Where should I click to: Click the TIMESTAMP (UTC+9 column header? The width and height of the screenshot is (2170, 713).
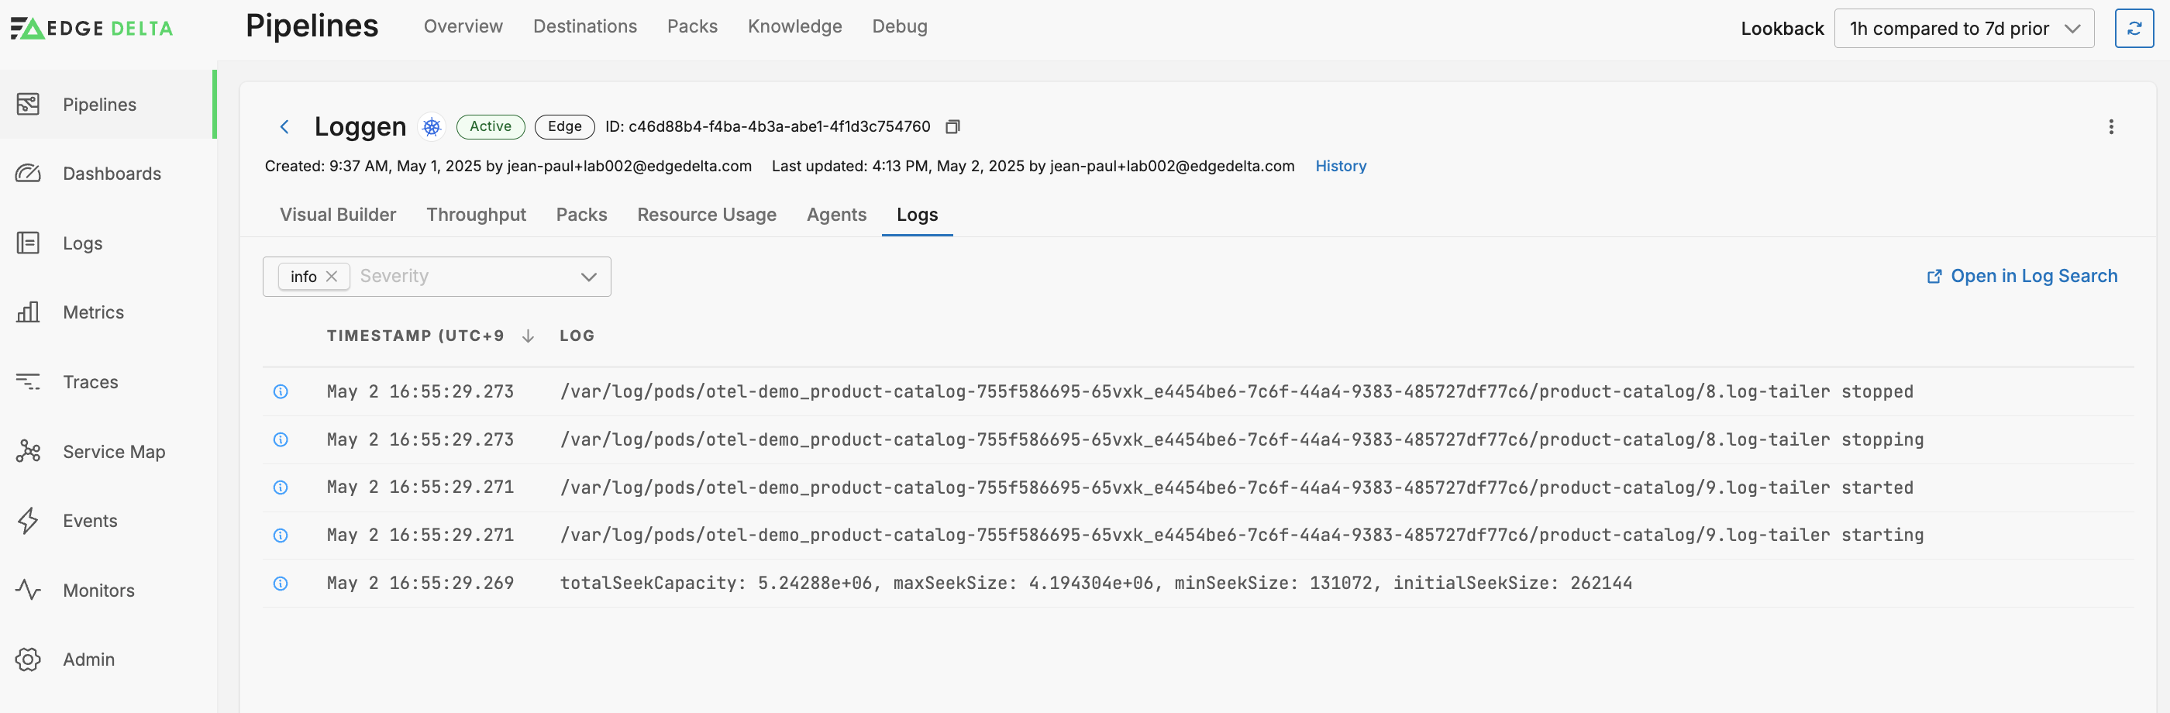415,336
